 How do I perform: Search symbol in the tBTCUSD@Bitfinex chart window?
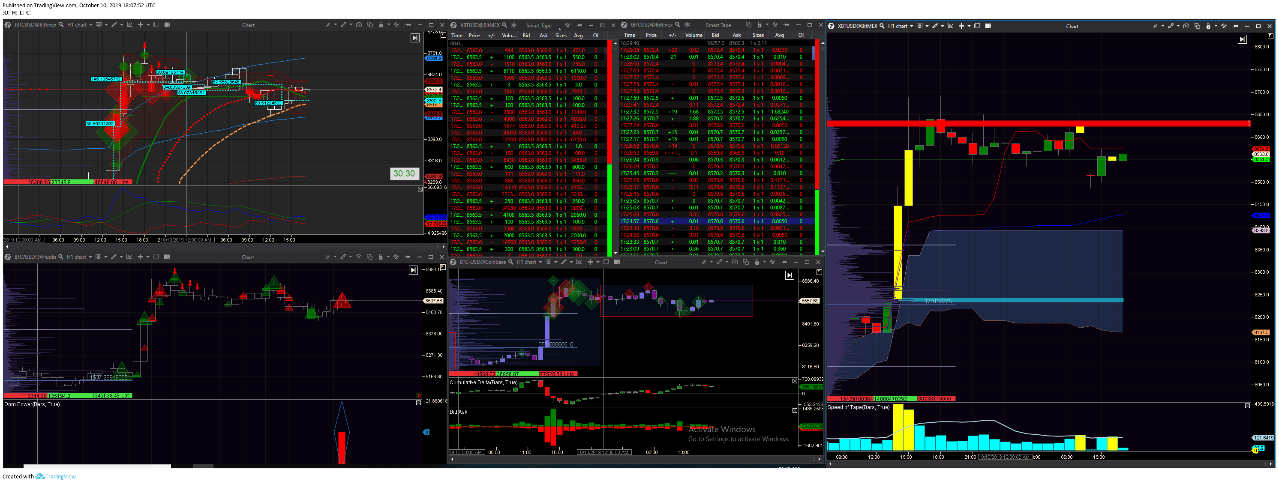[61, 25]
